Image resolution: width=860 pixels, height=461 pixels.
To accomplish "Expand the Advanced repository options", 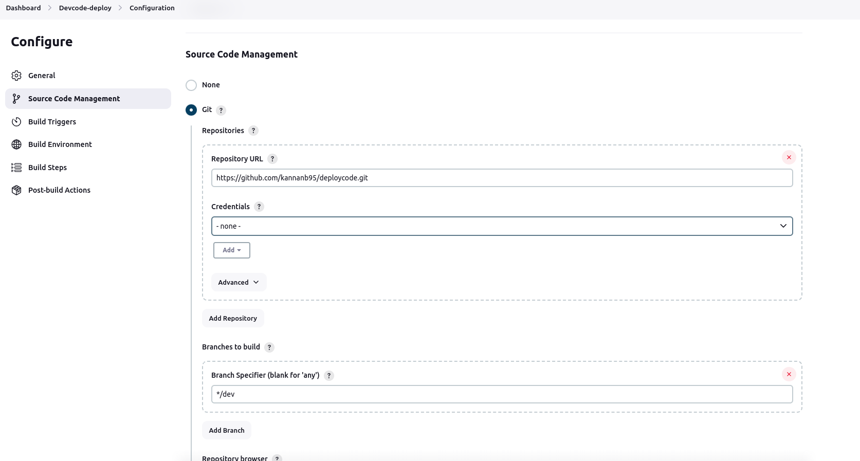I will pos(239,282).
